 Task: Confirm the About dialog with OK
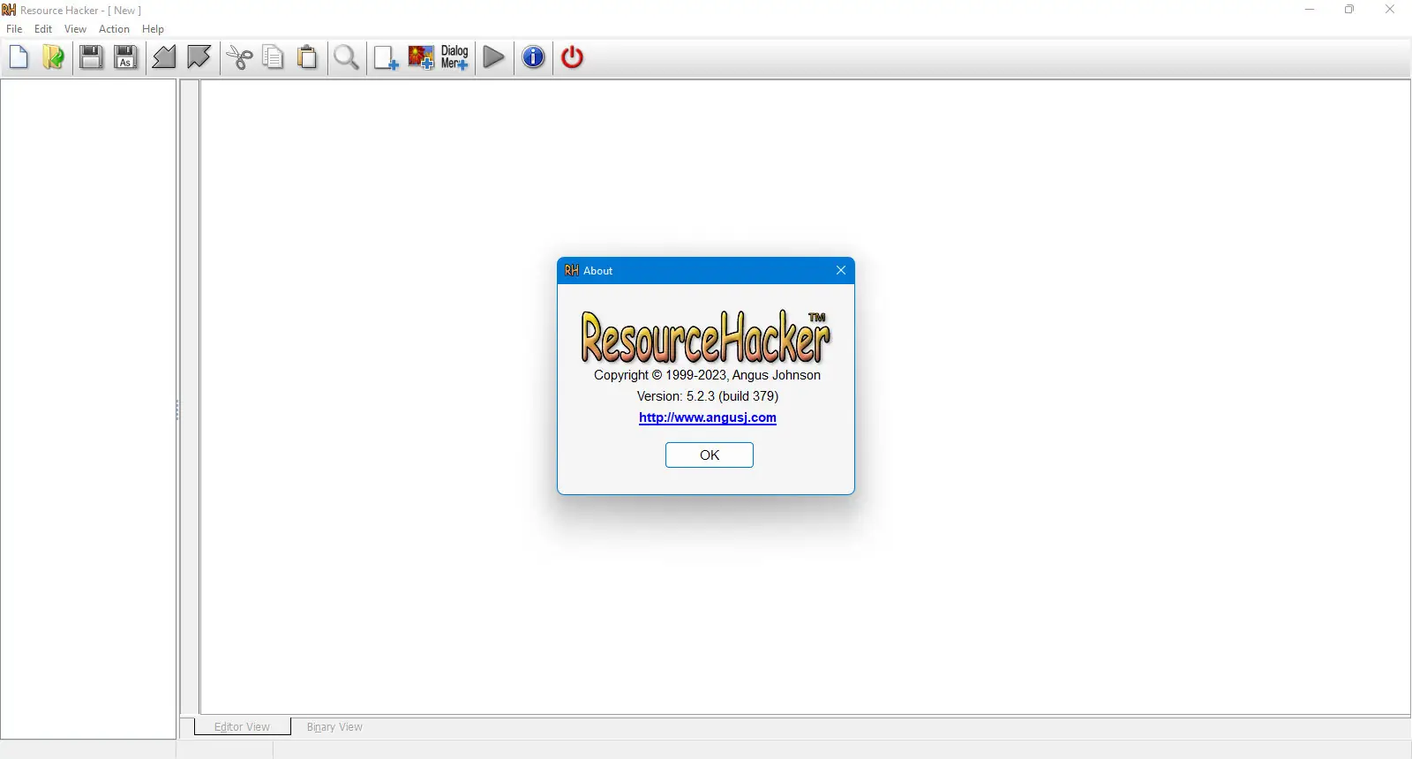tap(710, 455)
